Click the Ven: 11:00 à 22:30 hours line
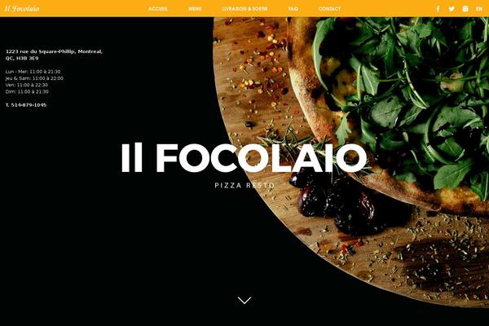Image resolution: width=489 pixels, height=326 pixels. 27,85
